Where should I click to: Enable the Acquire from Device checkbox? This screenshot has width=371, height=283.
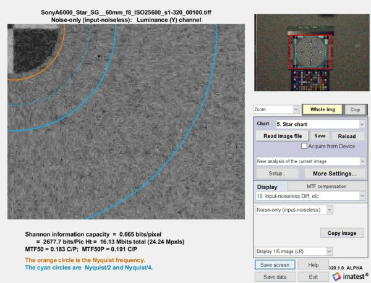click(304, 146)
